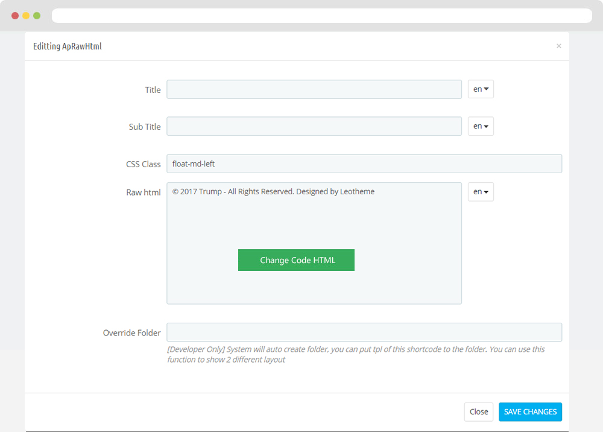Click the Sub Title field label
Image resolution: width=603 pixels, height=432 pixels.
click(x=145, y=127)
